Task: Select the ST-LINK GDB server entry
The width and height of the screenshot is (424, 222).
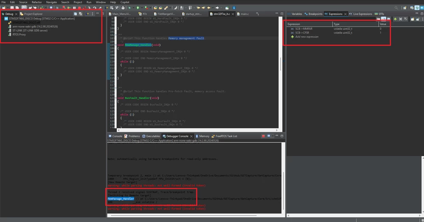Action: (30, 31)
